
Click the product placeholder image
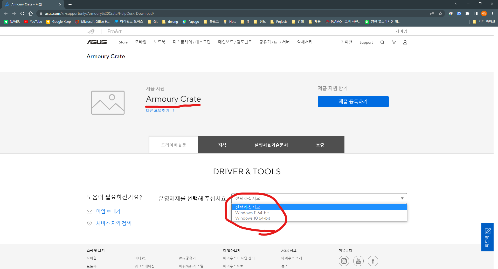tap(108, 103)
